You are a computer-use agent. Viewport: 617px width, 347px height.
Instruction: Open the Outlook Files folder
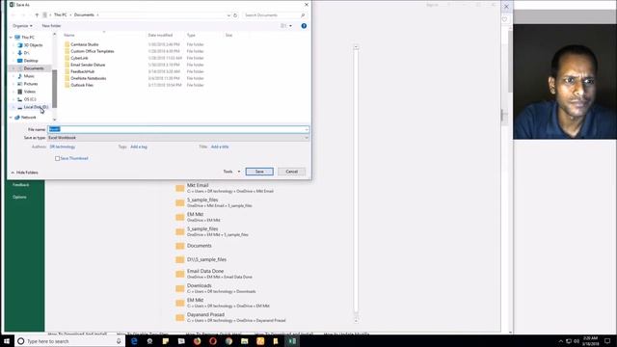tap(82, 85)
